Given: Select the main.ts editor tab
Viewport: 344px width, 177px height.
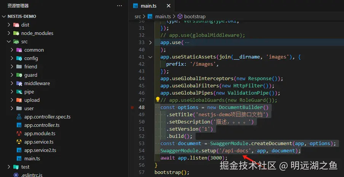Looking at the screenshot, I should click(x=151, y=6).
